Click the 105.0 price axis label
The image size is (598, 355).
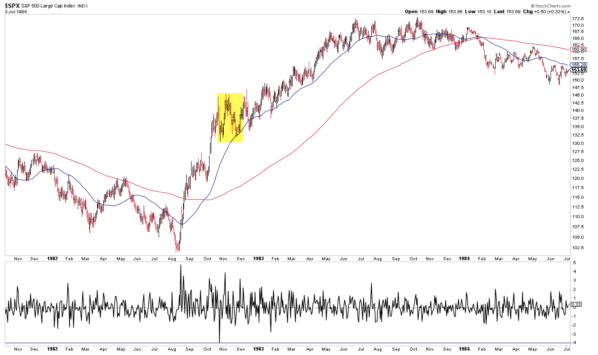[x=579, y=237]
